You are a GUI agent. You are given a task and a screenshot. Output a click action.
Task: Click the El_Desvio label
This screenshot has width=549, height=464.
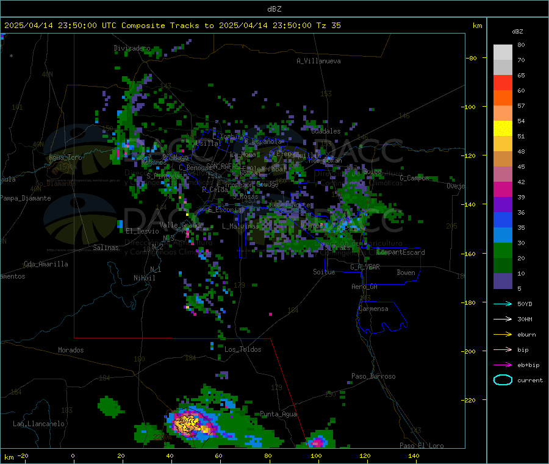pyautogui.click(x=142, y=231)
